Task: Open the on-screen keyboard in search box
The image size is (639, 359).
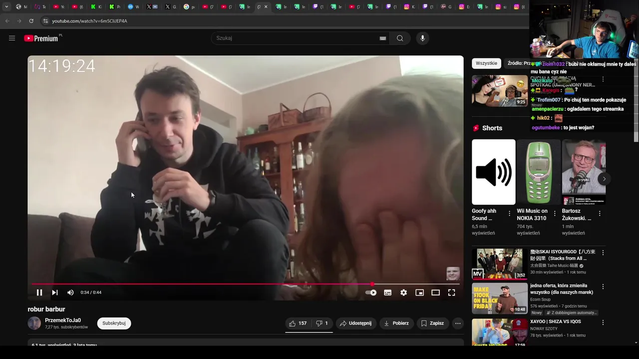Action: (x=383, y=38)
